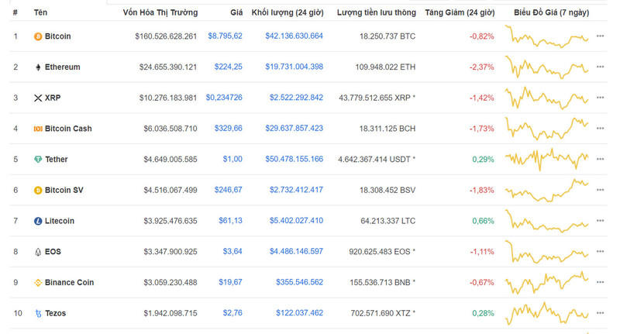Click the Bitcoin coin logo
620x334 pixels.
[x=38, y=36]
